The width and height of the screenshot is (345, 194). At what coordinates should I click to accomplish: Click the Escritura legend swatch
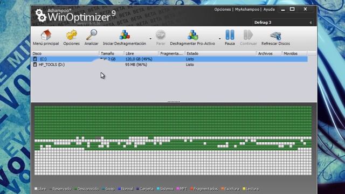coord(223,189)
